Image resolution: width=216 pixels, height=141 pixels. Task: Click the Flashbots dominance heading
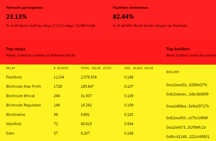click(x=131, y=7)
